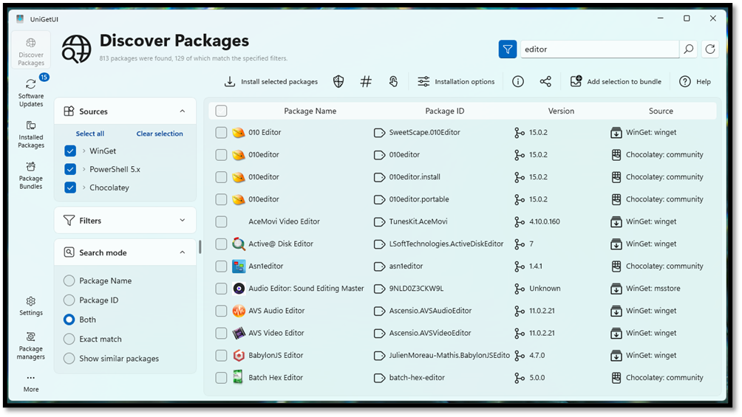
Task: Click the share package icon
Action: (x=545, y=82)
